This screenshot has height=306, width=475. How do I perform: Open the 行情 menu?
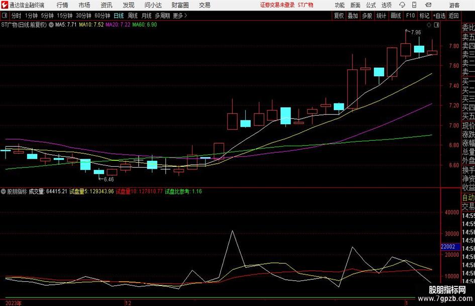click(62, 5)
